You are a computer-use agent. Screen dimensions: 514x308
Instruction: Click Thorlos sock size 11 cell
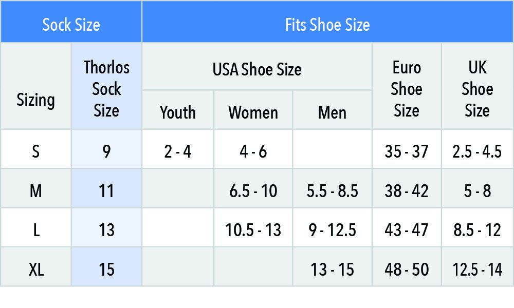click(106, 188)
